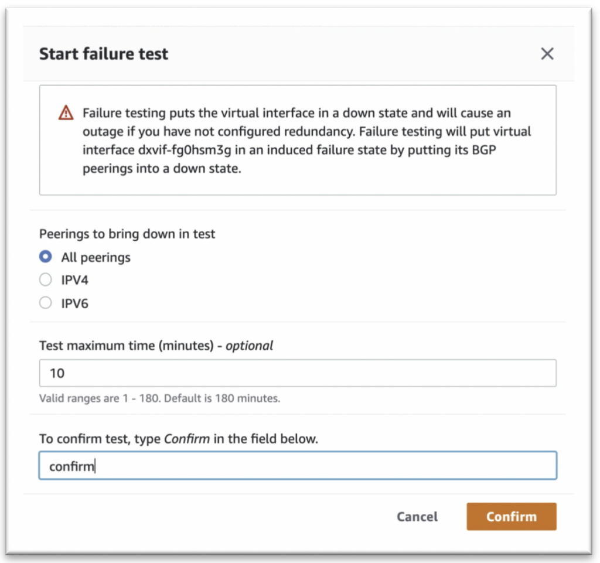Focus the Test maximum time field
This screenshot has height=563, width=600.
tap(297, 373)
